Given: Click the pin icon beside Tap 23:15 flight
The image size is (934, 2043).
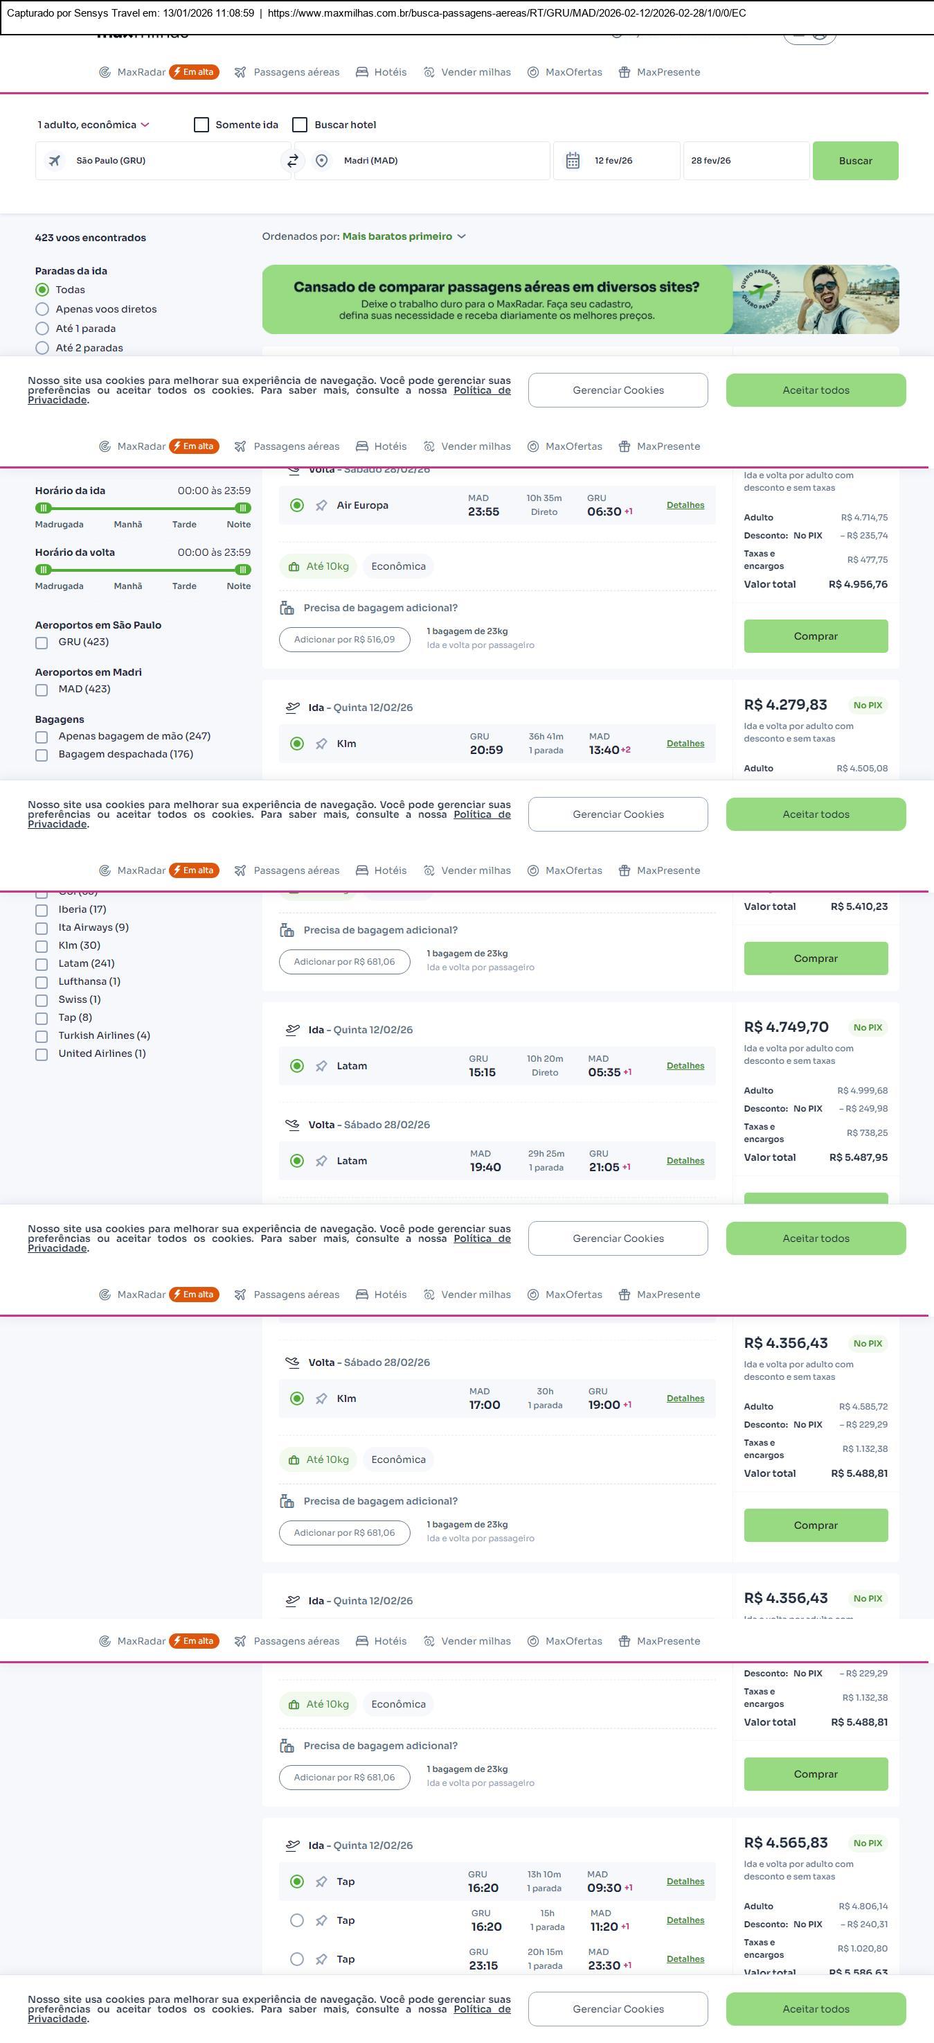Looking at the screenshot, I should tap(322, 1959).
